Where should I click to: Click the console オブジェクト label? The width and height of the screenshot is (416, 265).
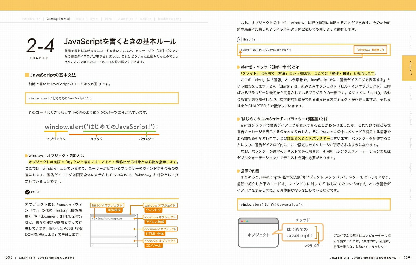click(x=160, y=241)
